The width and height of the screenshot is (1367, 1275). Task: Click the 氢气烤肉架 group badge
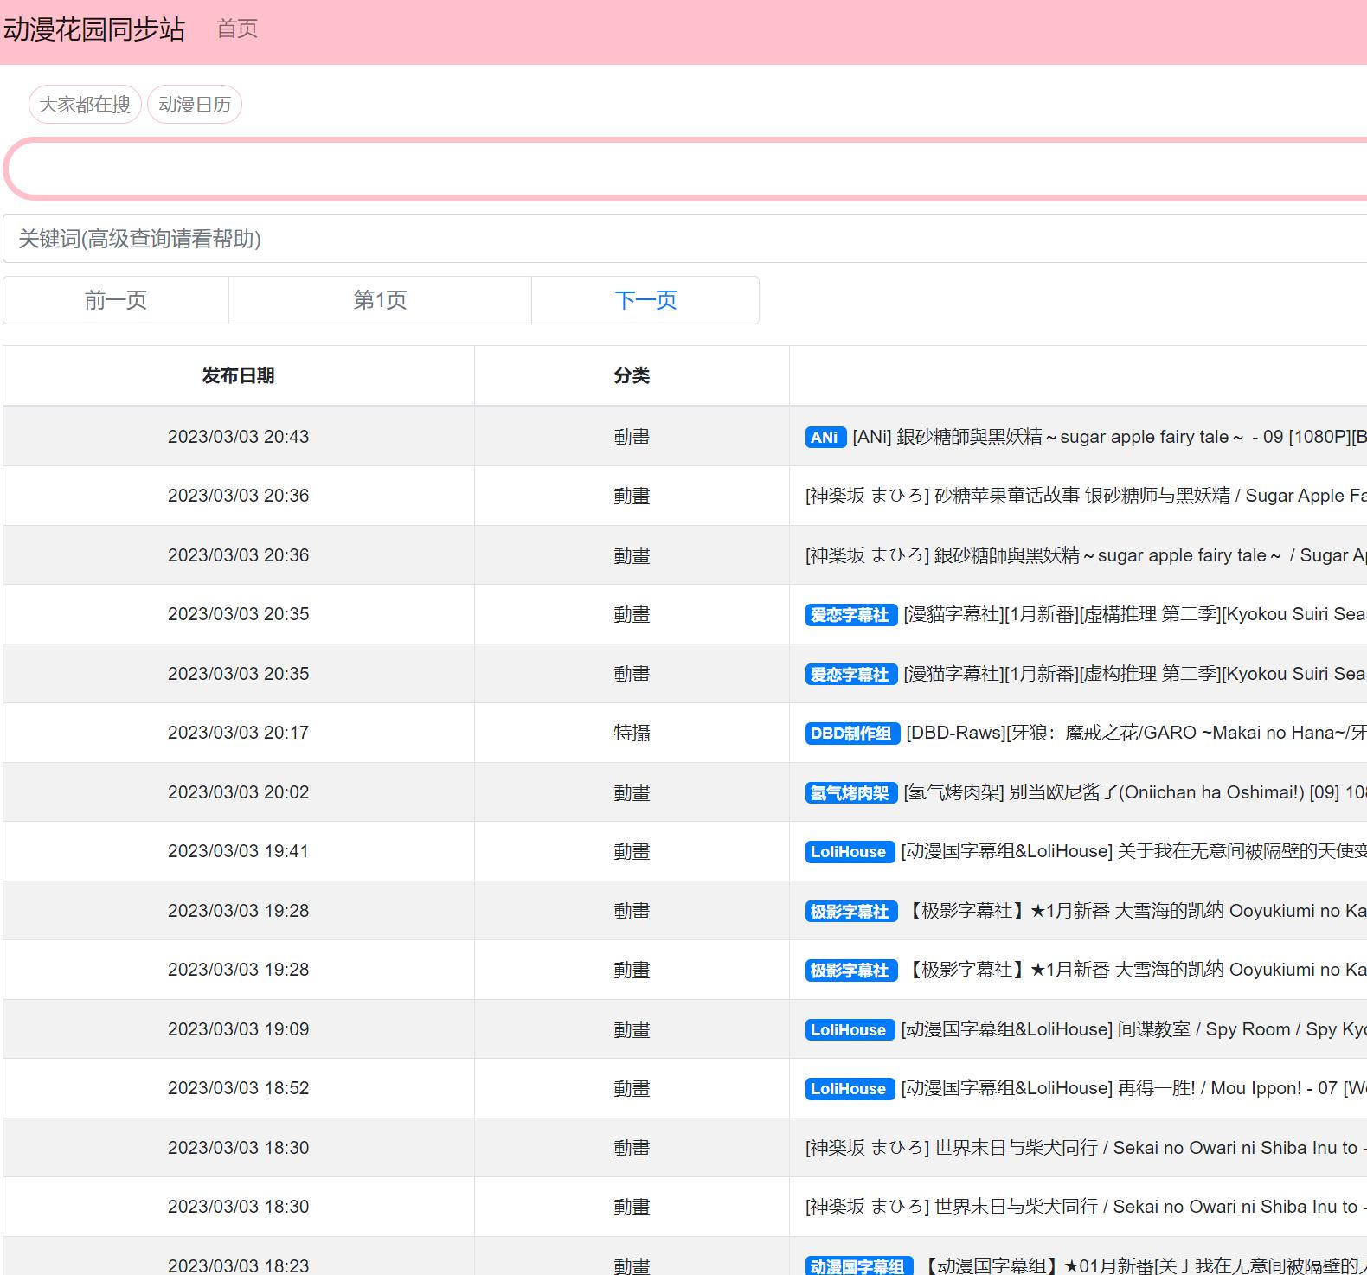click(850, 793)
